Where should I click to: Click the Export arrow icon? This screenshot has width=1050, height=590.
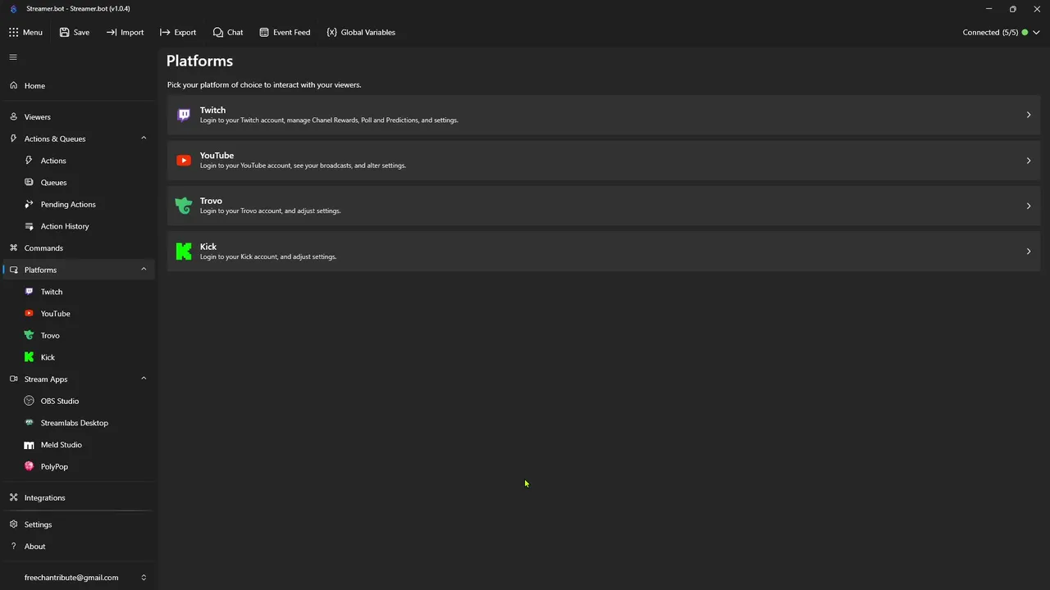165,33
